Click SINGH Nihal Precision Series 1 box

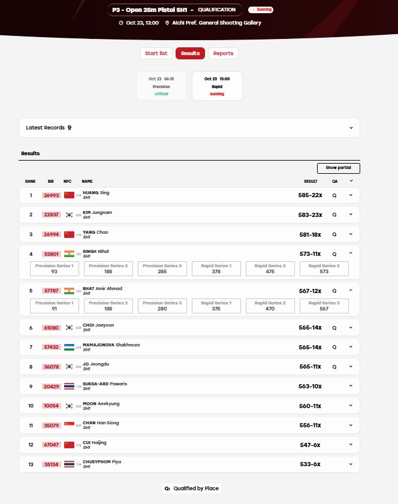(x=55, y=268)
